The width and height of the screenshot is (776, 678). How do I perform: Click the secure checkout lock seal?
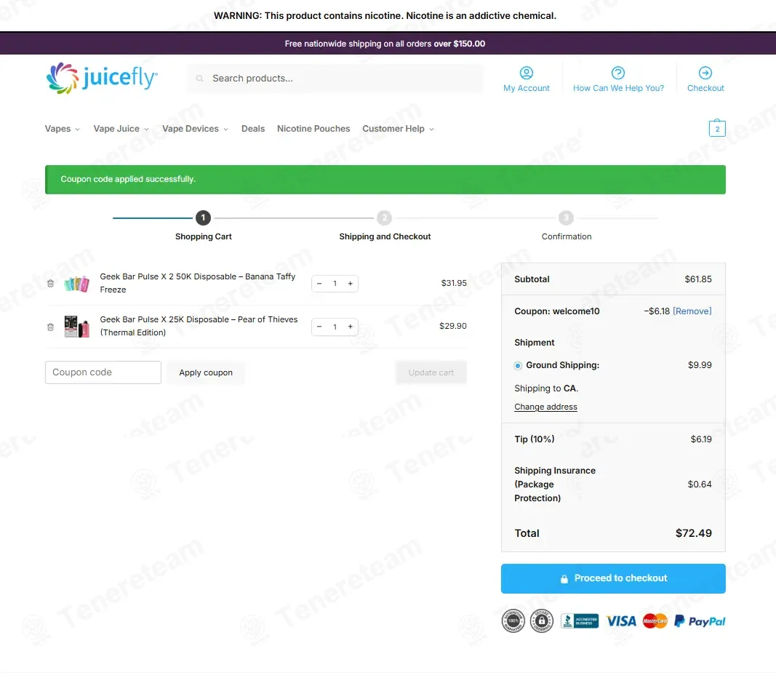coord(542,621)
